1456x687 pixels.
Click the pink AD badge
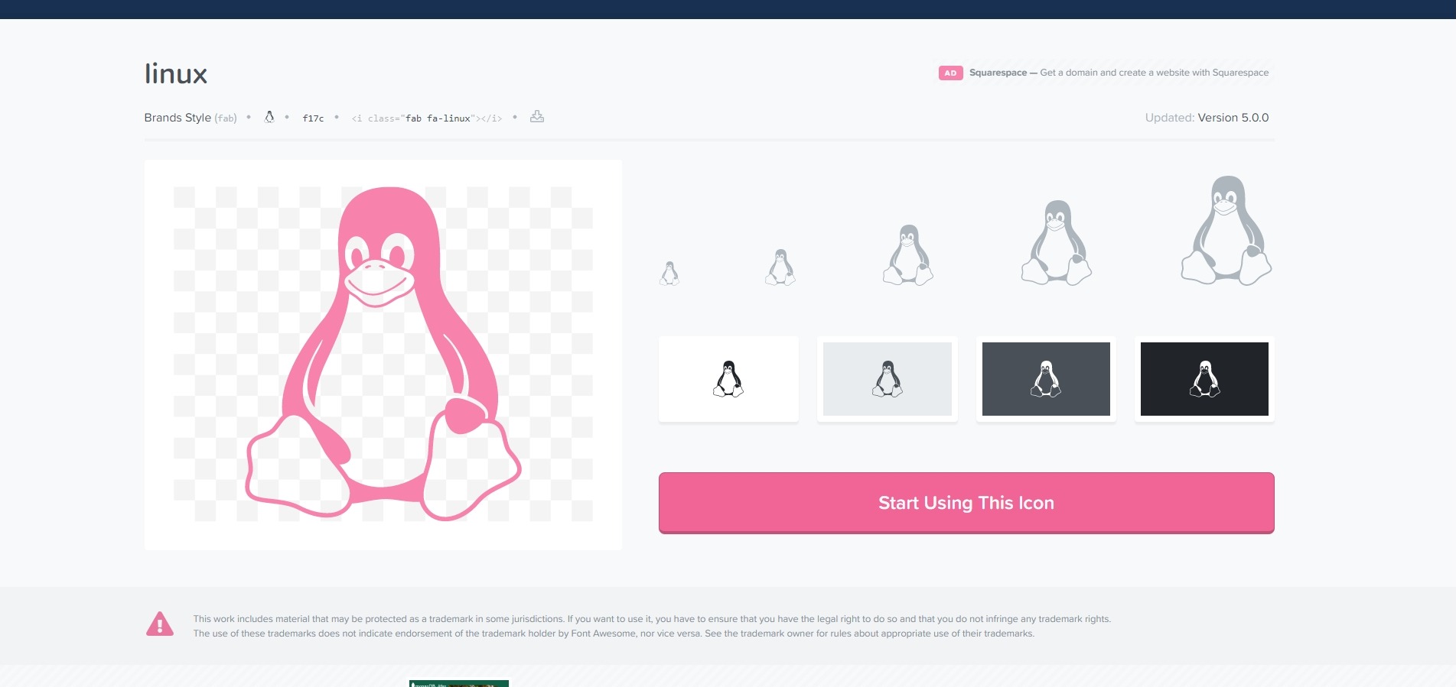pos(950,73)
